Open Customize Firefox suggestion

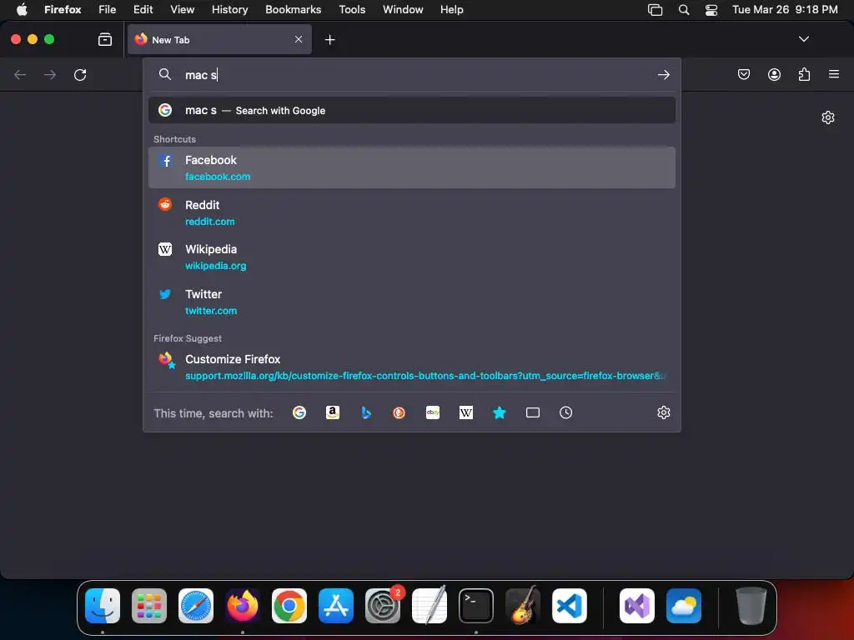[x=412, y=367]
